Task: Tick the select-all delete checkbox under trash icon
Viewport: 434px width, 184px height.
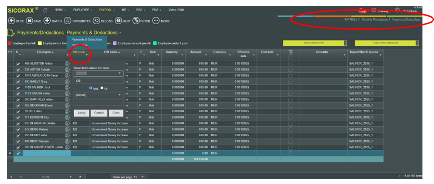Action: [x=290, y=58]
